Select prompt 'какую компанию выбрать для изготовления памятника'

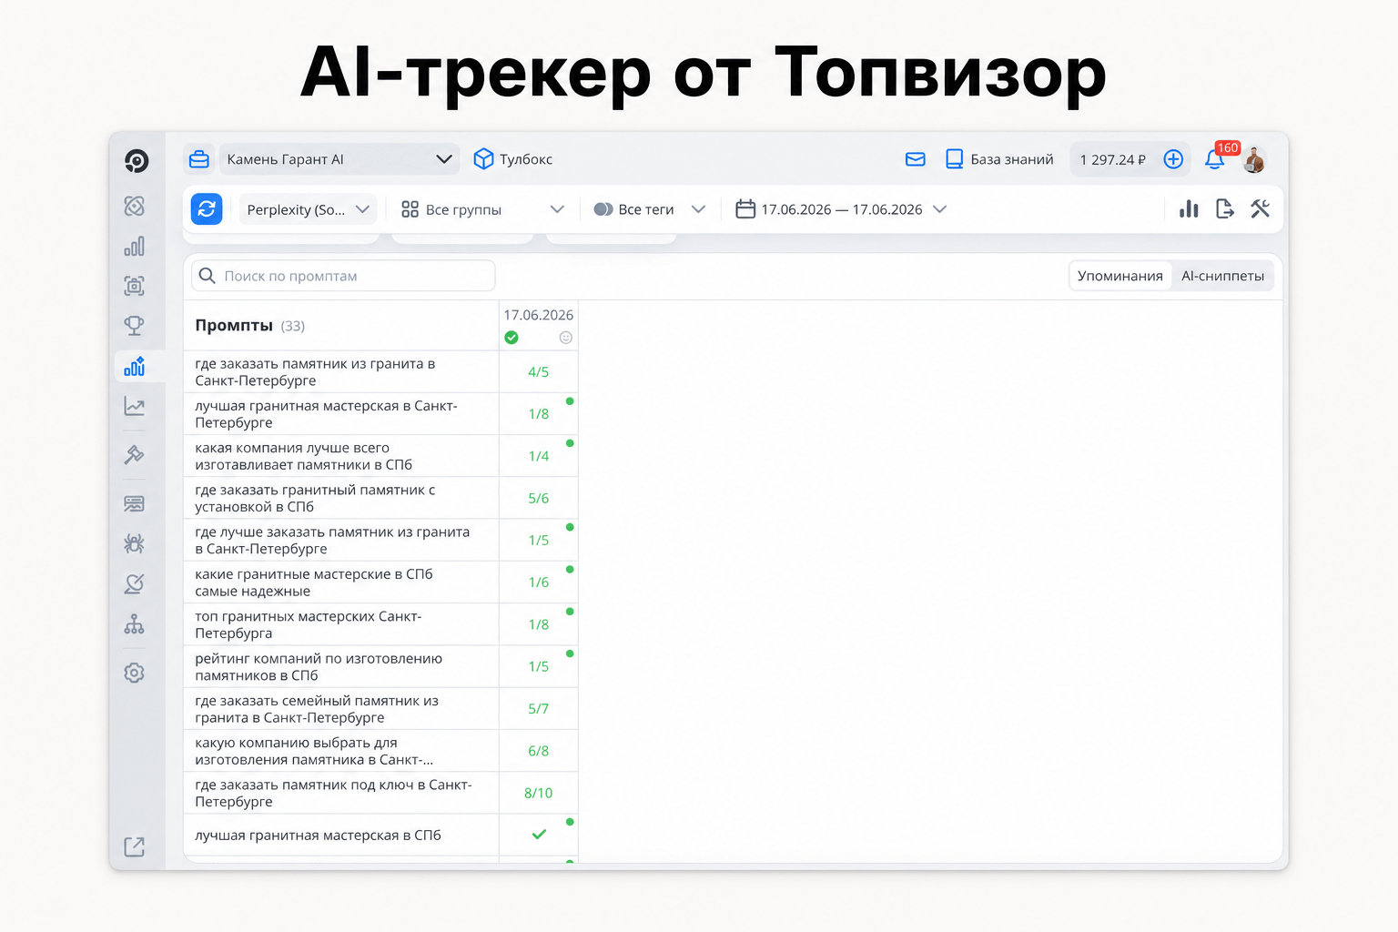click(341, 751)
